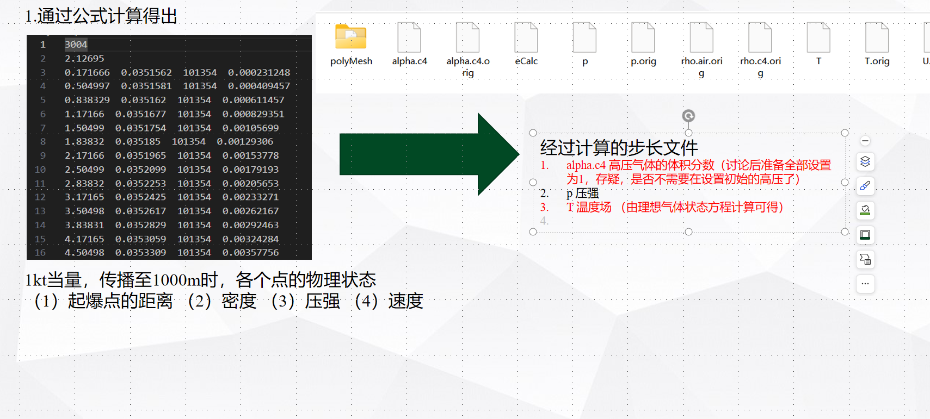Place cursor on empty list item 4

point(545,221)
